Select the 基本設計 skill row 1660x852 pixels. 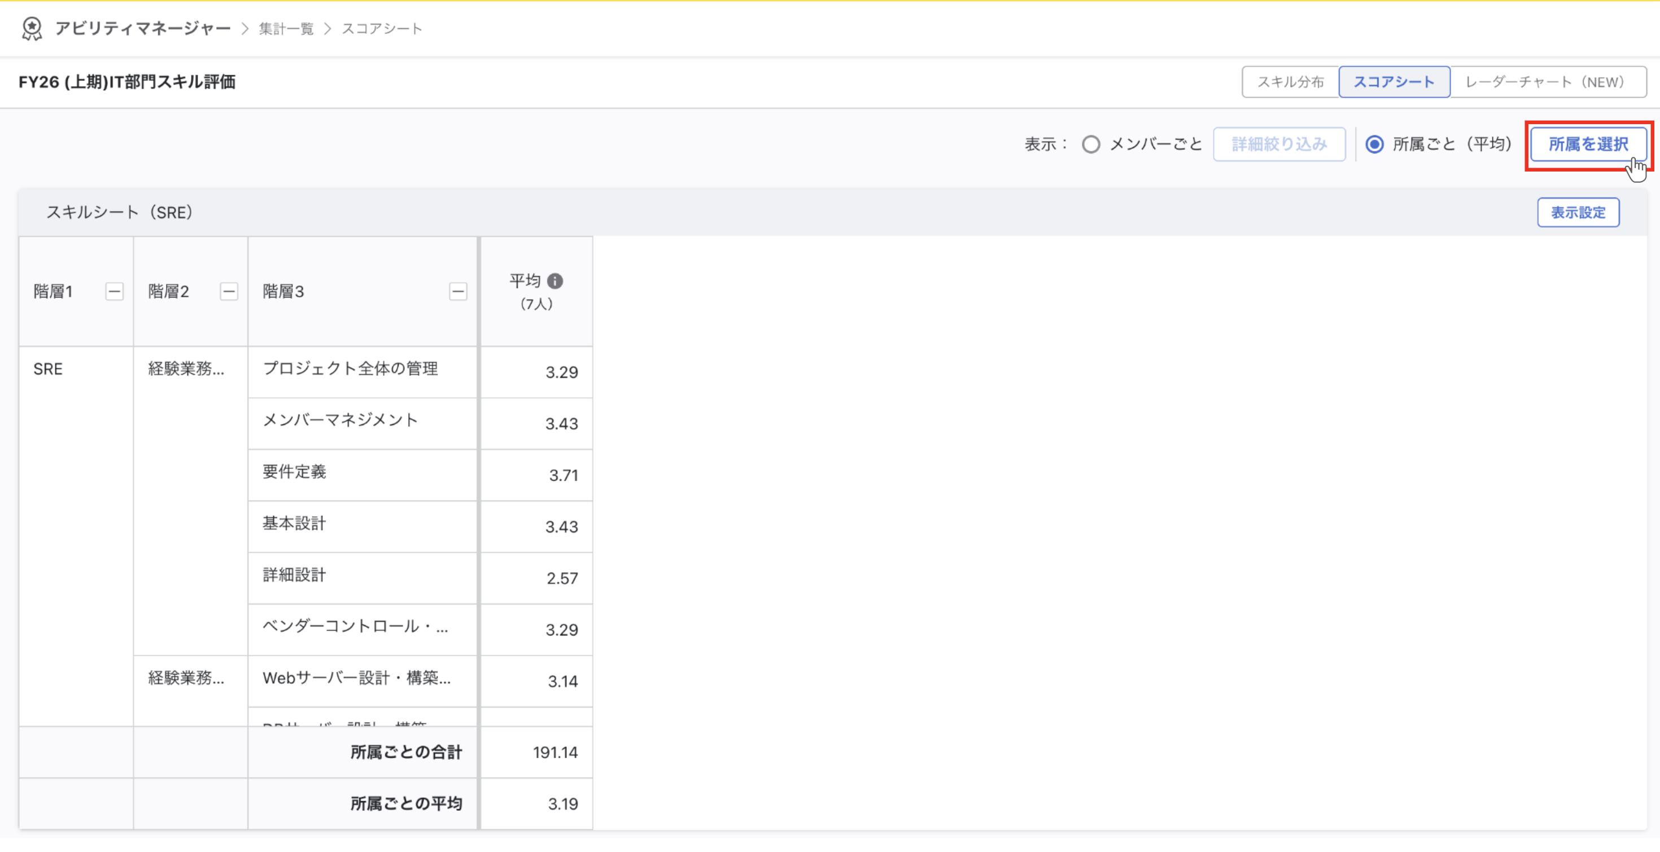click(x=363, y=526)
